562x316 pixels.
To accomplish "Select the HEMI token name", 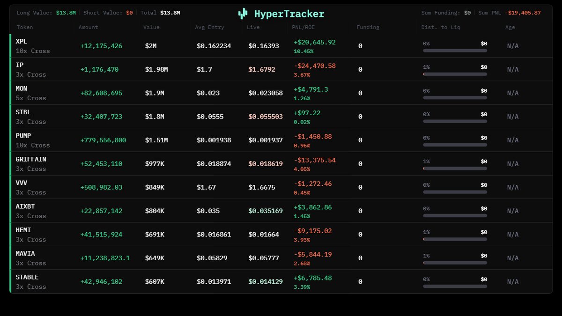I will pos(23,230).
